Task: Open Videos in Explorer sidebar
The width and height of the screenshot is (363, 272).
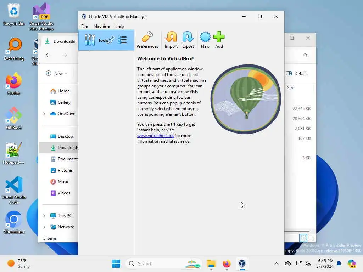Action: point(60,193)
